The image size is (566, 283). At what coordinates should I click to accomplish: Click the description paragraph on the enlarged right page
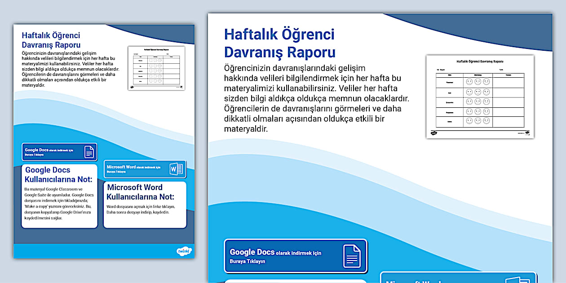[x=314, y=98]
